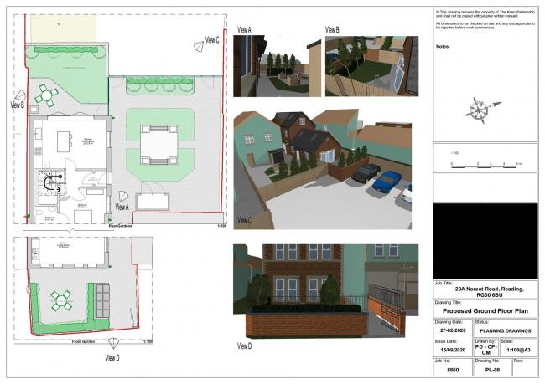Screen dimensions: 545x384
Task: Open the View A rendered thumbnail
Action: tap(274, 64)
